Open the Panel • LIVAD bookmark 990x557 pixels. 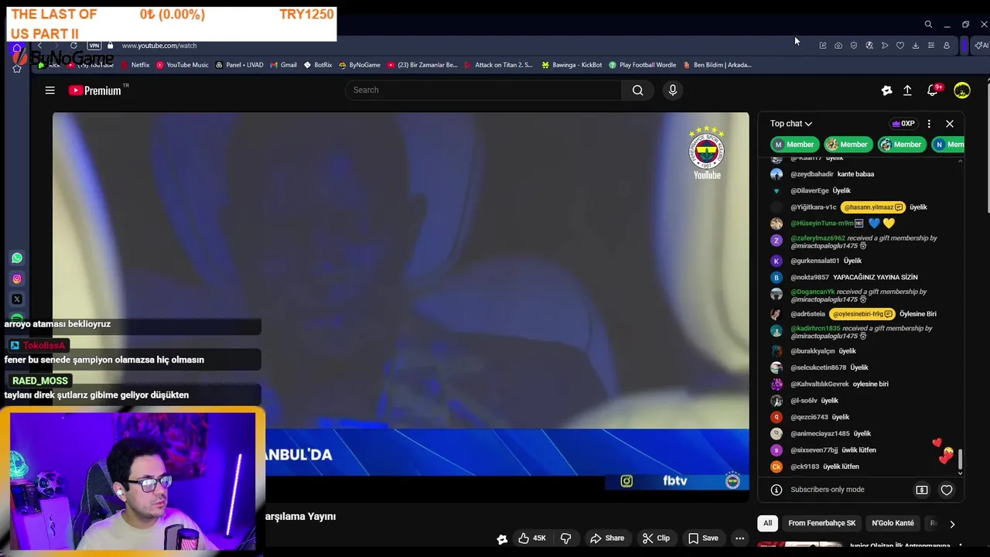click(x=239, y=65)
